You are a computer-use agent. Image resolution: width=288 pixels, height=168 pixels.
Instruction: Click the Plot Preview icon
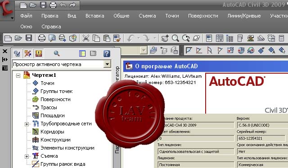(x=52, y=38)
